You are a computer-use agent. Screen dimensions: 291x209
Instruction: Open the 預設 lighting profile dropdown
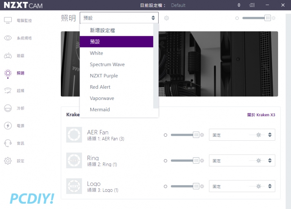point(119,18)
